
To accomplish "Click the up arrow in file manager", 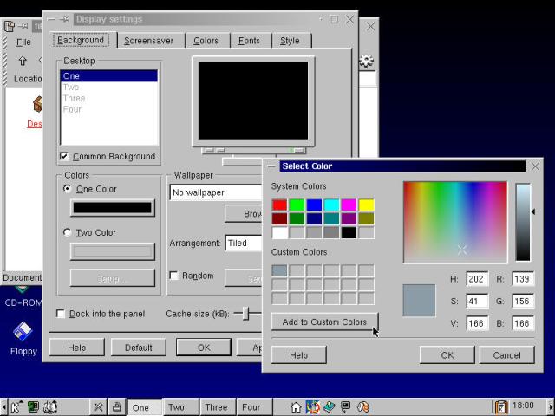I will [23, 62].
